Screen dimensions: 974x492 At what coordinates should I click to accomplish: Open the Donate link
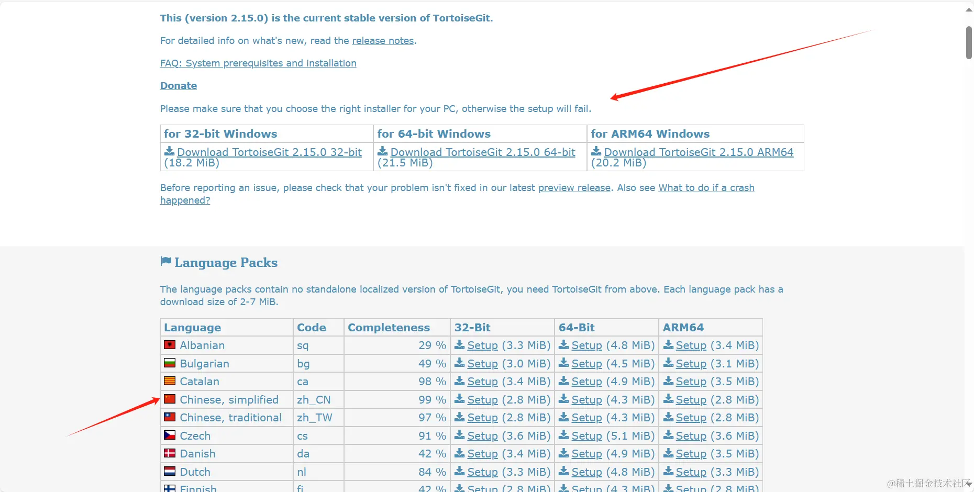179,86
